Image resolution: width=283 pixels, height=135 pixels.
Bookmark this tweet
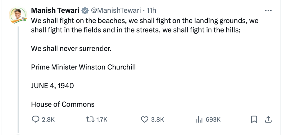click(254, 120)
